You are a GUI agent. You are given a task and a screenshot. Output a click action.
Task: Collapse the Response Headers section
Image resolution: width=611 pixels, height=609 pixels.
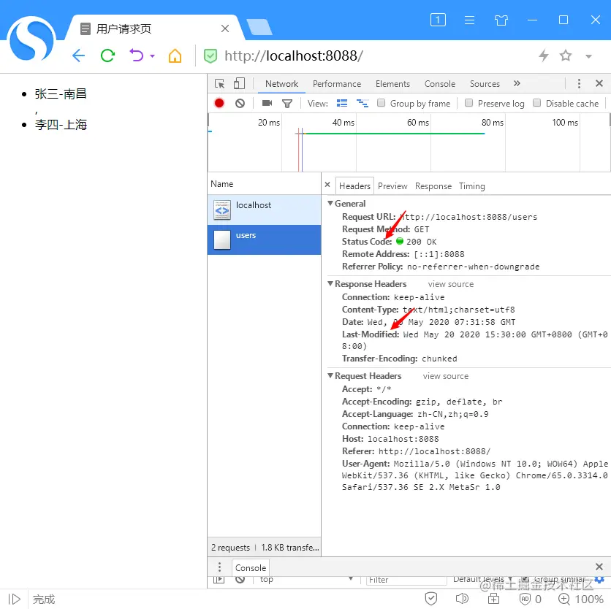tap(330, 283)
